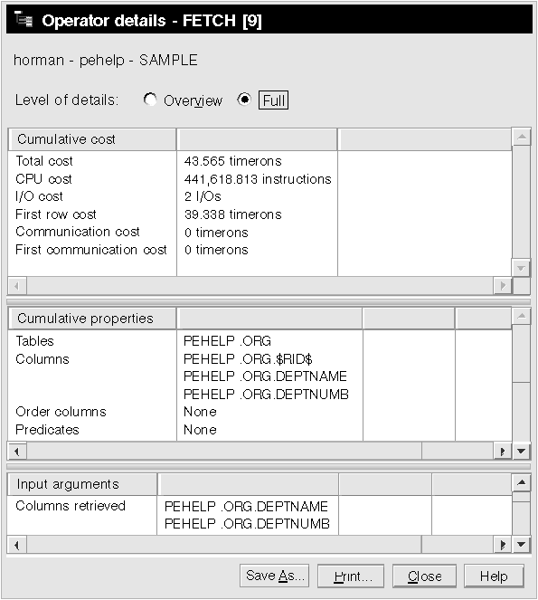Click the title bar window icon
The image size is (538, 600).
(23, 19)
